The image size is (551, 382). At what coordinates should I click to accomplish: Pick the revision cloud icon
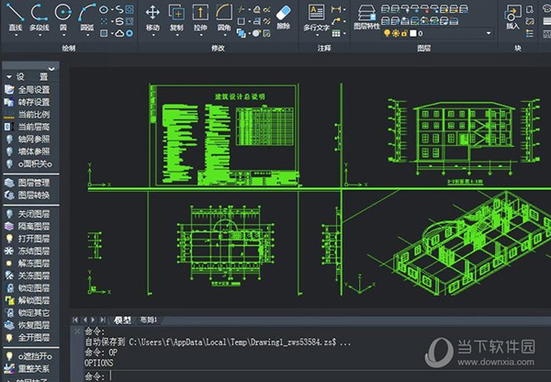pos(119,33)
